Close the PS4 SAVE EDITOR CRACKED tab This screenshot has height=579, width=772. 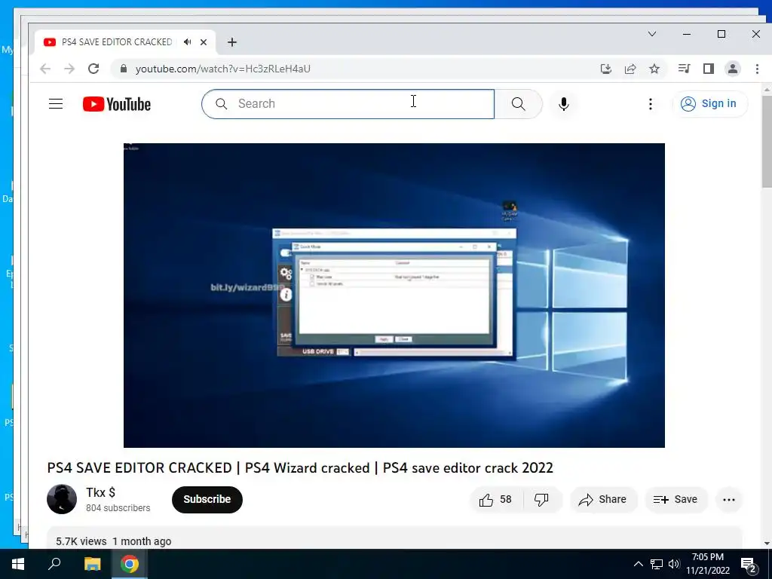click(x=204, y=42)
